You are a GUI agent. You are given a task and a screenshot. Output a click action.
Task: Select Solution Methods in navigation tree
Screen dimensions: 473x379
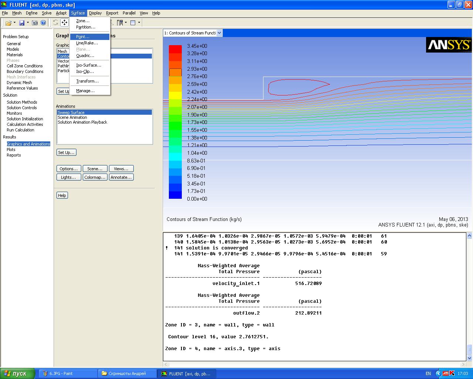[x=22, y=102]
